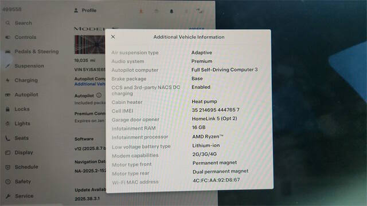This screenshot has width=367, height=206.
Task: Select software update version 2025.38.3.1
Action: tap(87, 199)
